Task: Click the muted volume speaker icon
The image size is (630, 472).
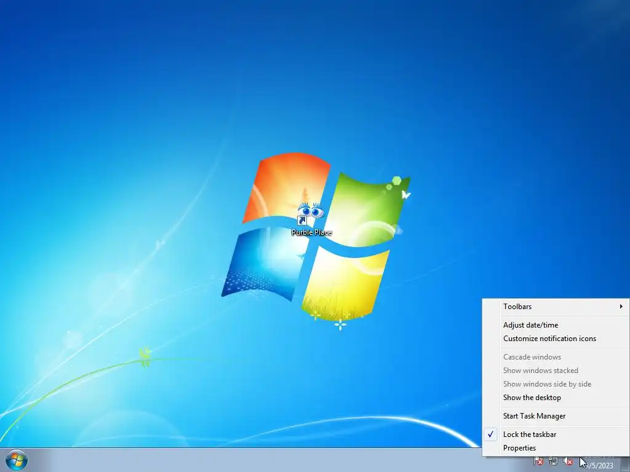Action: point(568,462)
